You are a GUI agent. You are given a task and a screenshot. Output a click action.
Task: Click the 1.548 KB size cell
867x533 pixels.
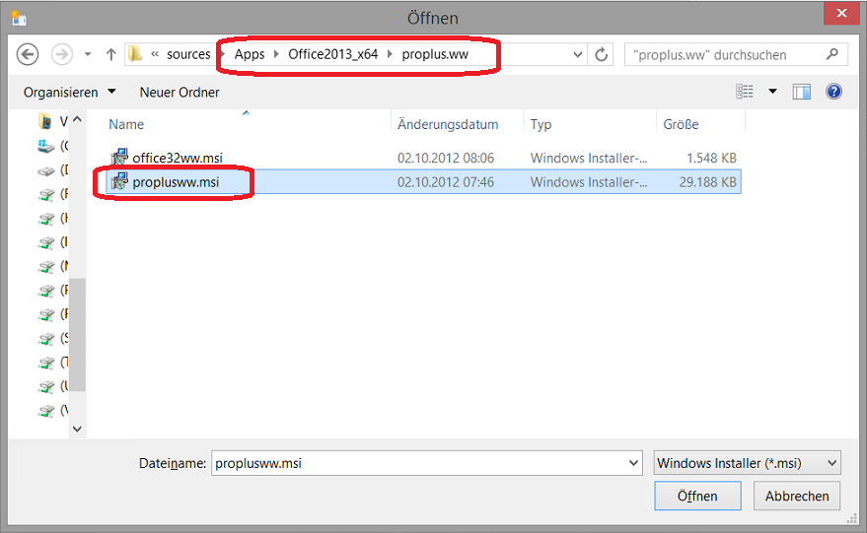(711, 158)
